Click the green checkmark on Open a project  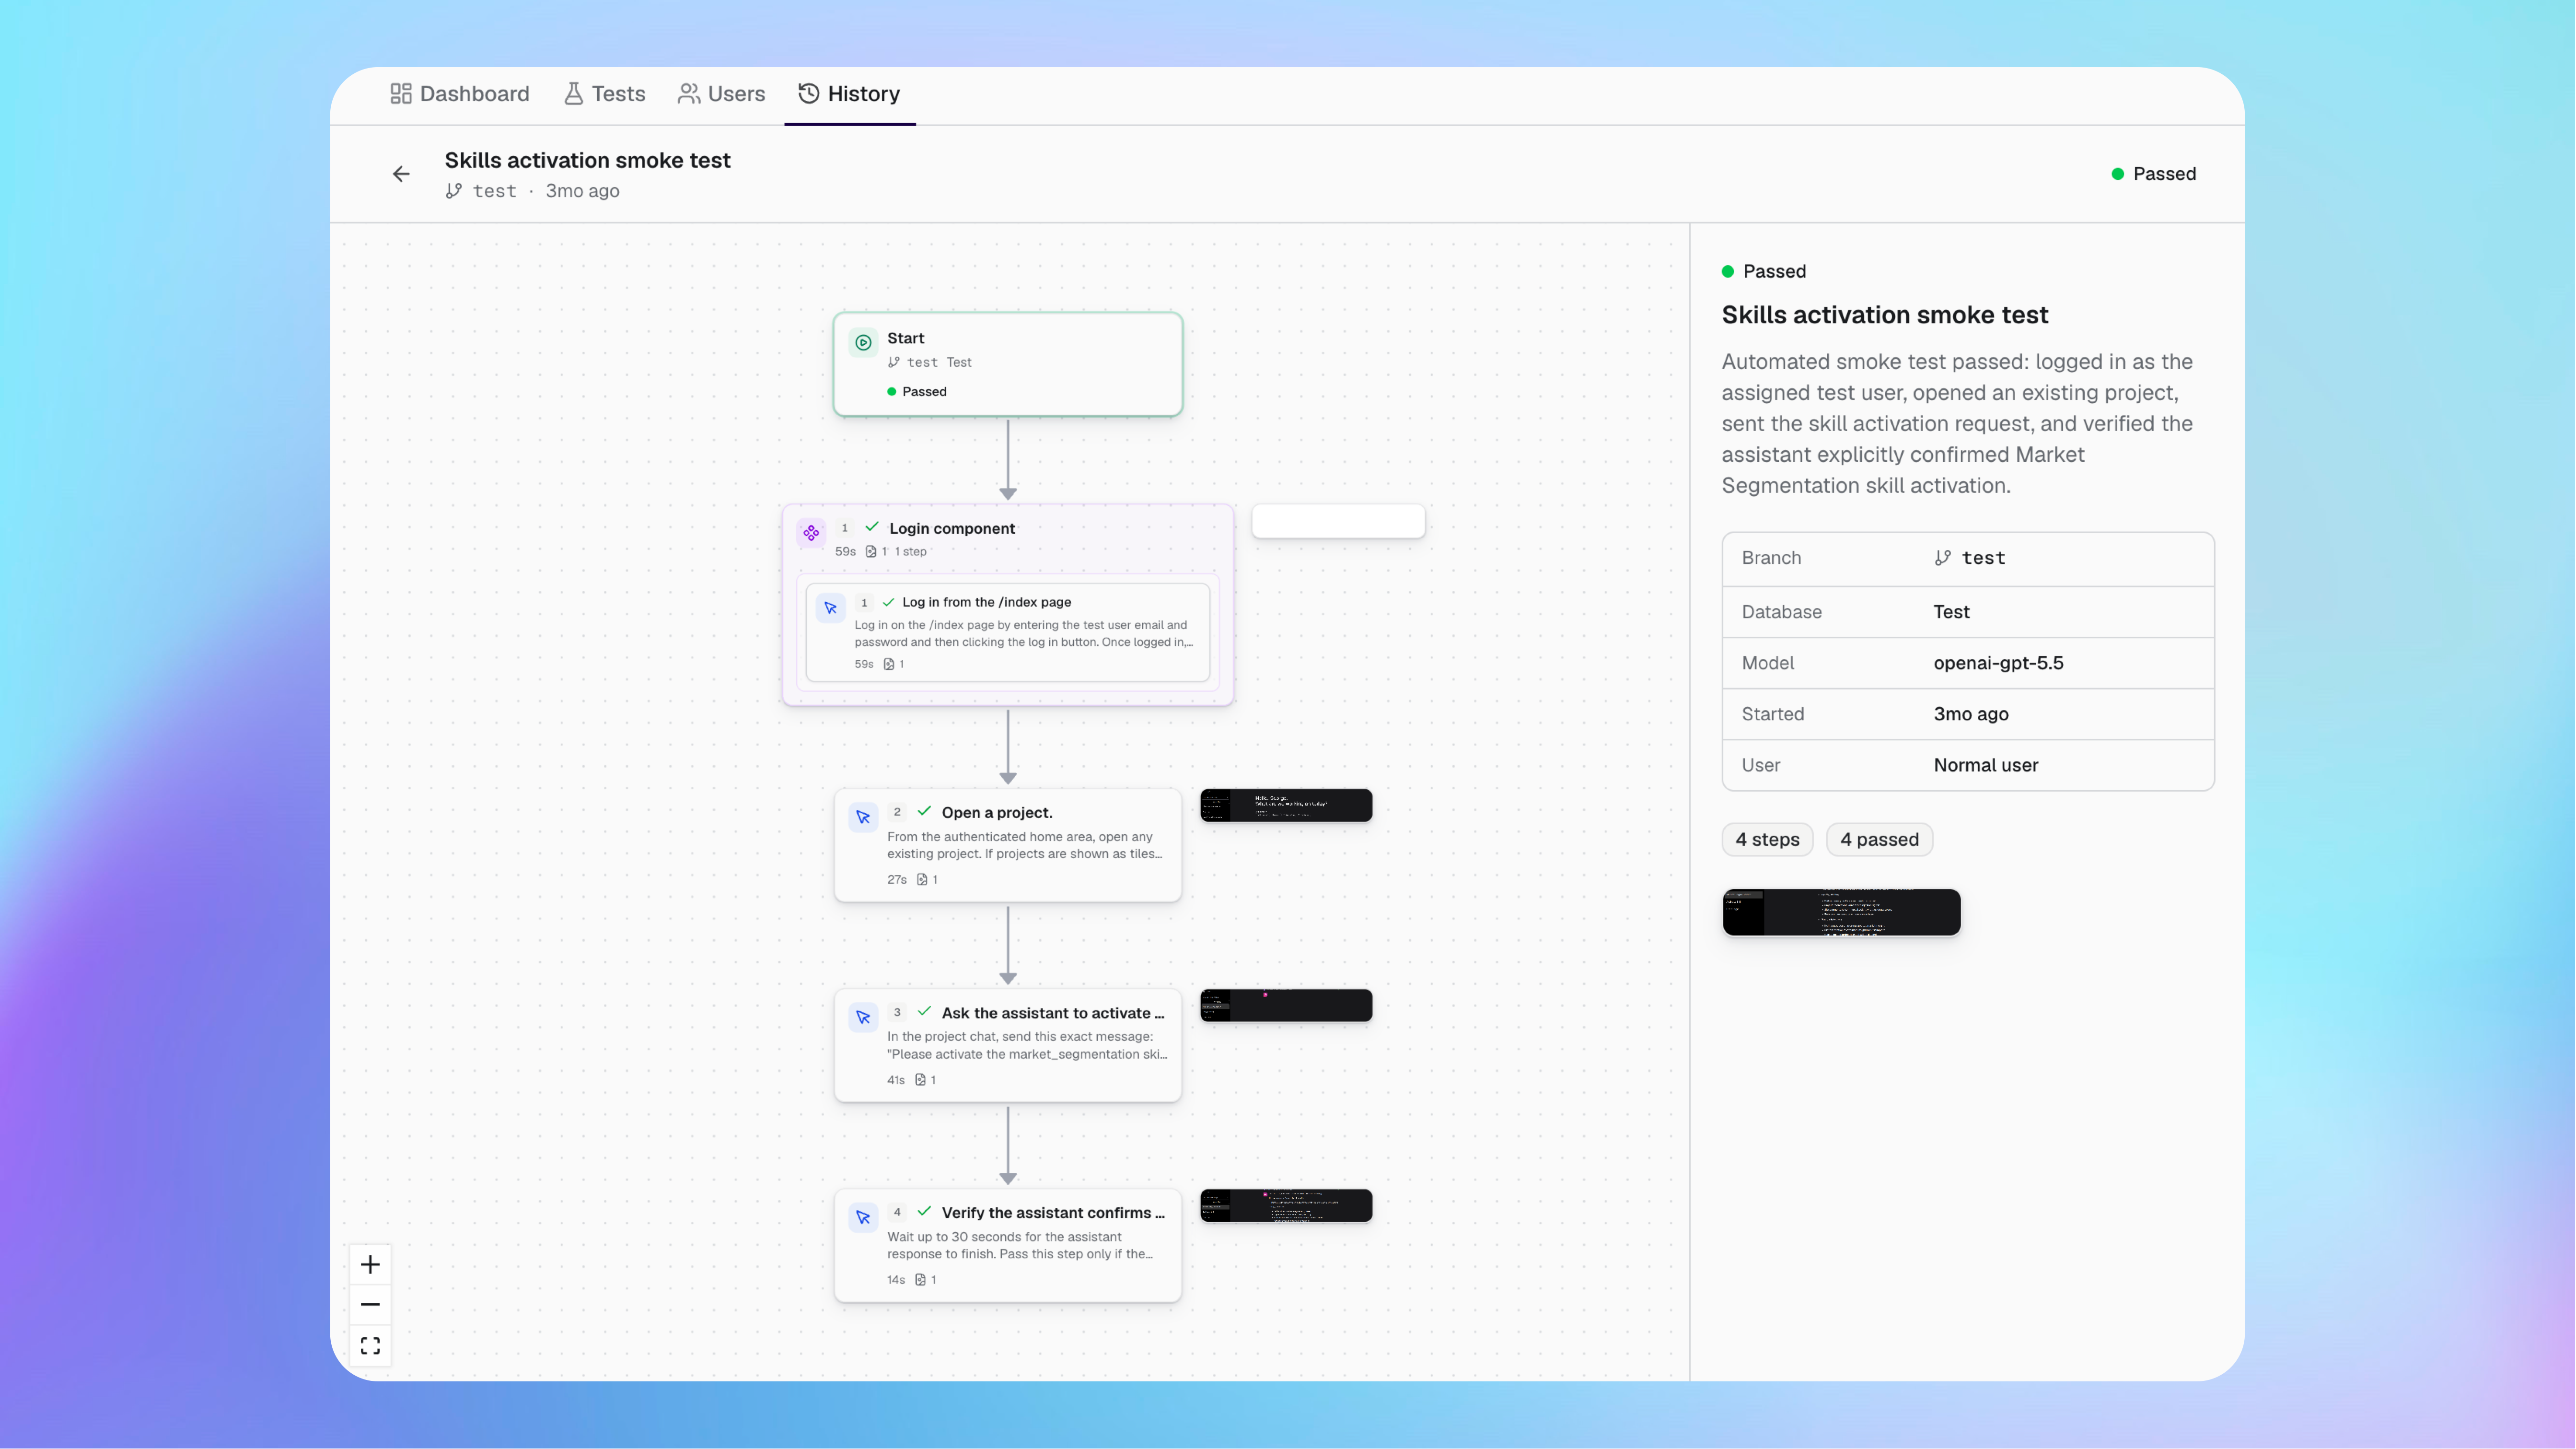[x=924, y=812]
